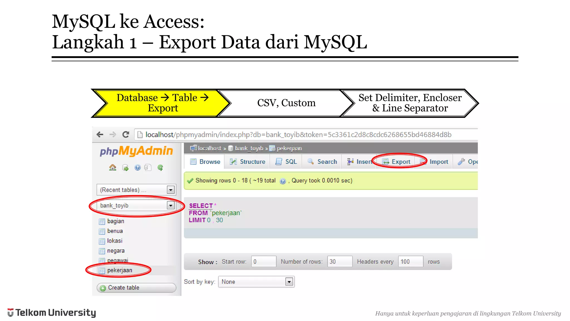
Task: Click the localhost breadcrumb link
Action: coord(209,148)
